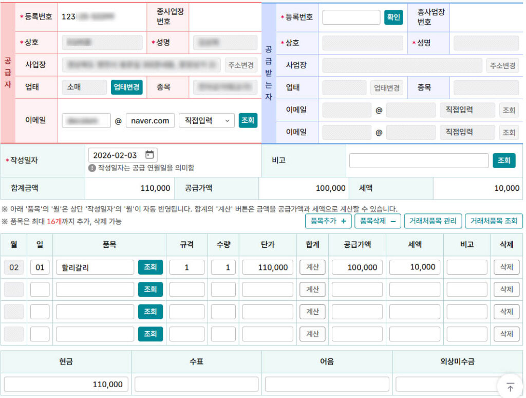Open 거래처품목 관리
This screenshot has height=398, width=526.
click(433, 221)
